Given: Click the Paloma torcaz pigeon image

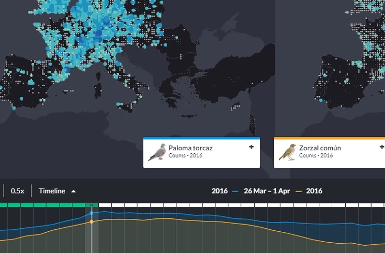Looking at the screenshot, I should (157, 153).
